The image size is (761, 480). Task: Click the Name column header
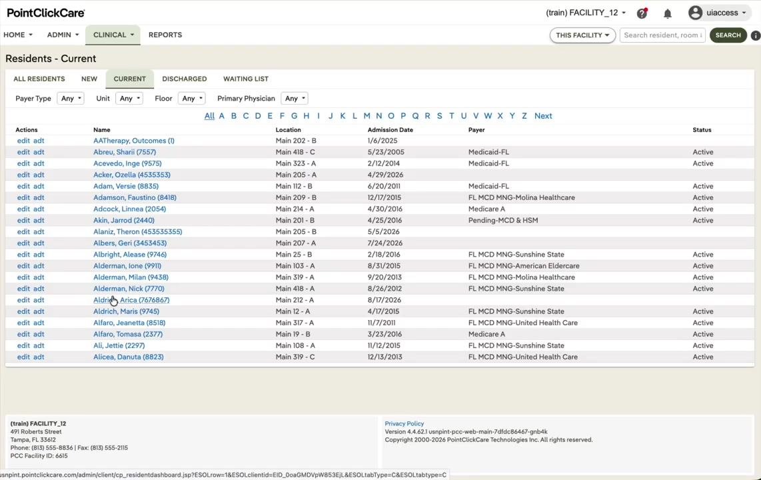102,130
